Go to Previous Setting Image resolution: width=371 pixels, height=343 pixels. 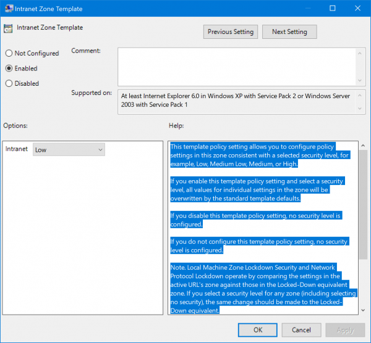pos(231,32)
